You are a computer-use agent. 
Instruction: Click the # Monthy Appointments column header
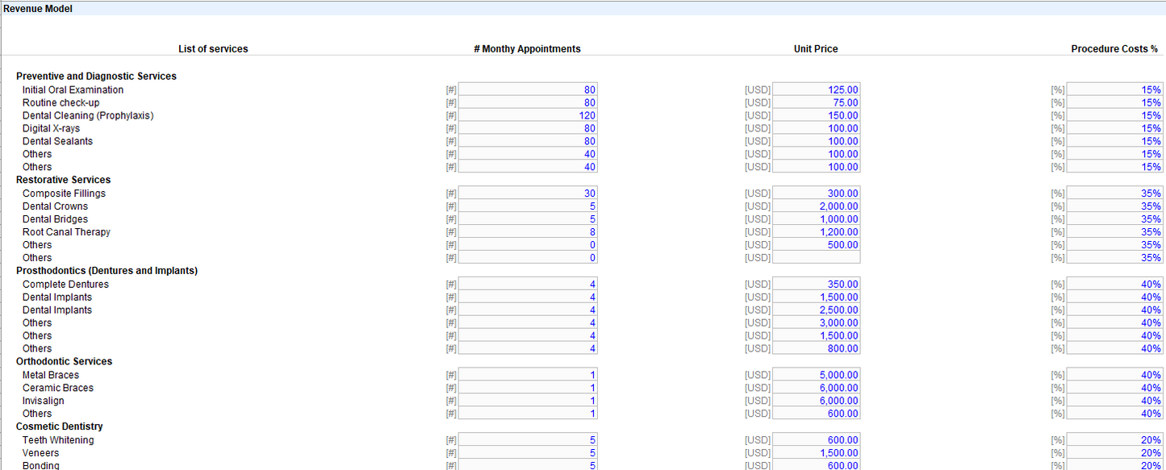point(527,49)
